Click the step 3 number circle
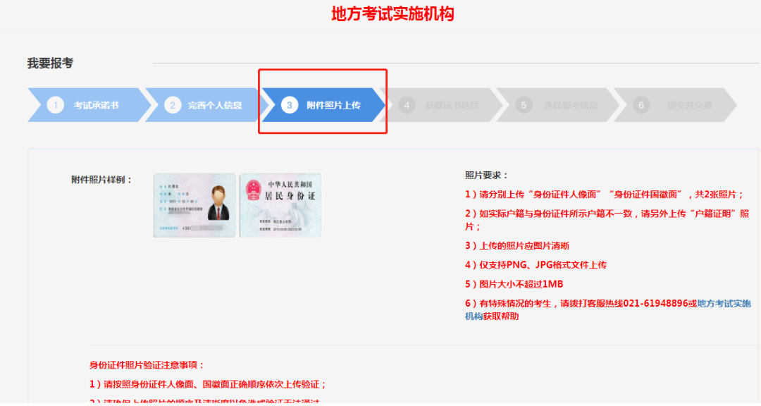761x406 pixels. click(289, 105)
